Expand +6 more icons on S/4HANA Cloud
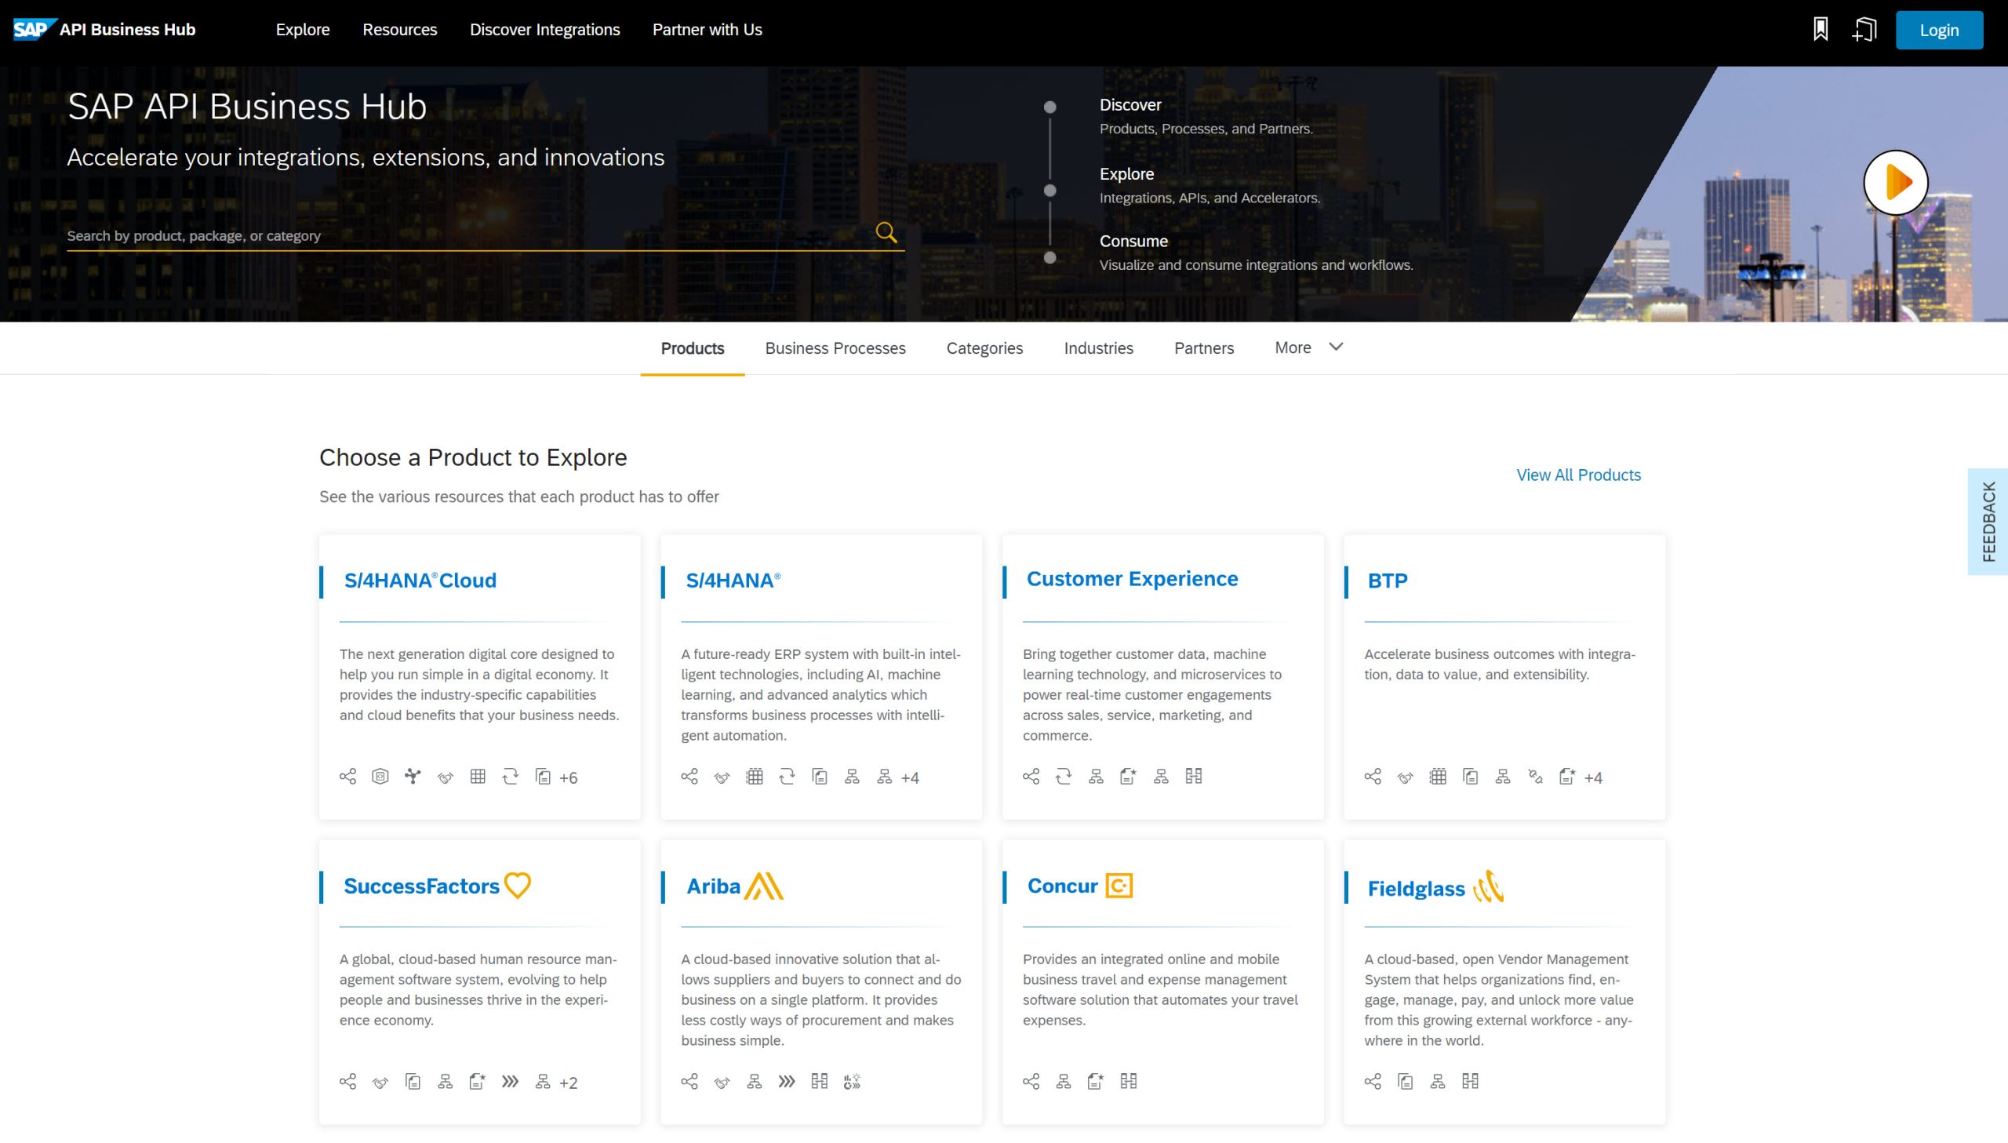Image resolution: width=2008 pixels, height=1143 pixels. (568, 778)
